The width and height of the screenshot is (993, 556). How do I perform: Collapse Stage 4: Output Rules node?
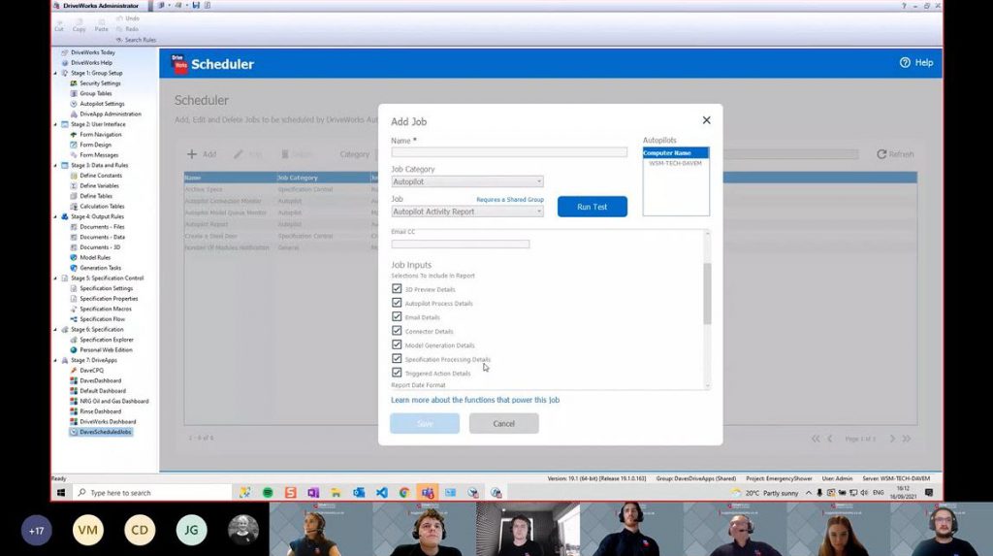pos(55,216)
